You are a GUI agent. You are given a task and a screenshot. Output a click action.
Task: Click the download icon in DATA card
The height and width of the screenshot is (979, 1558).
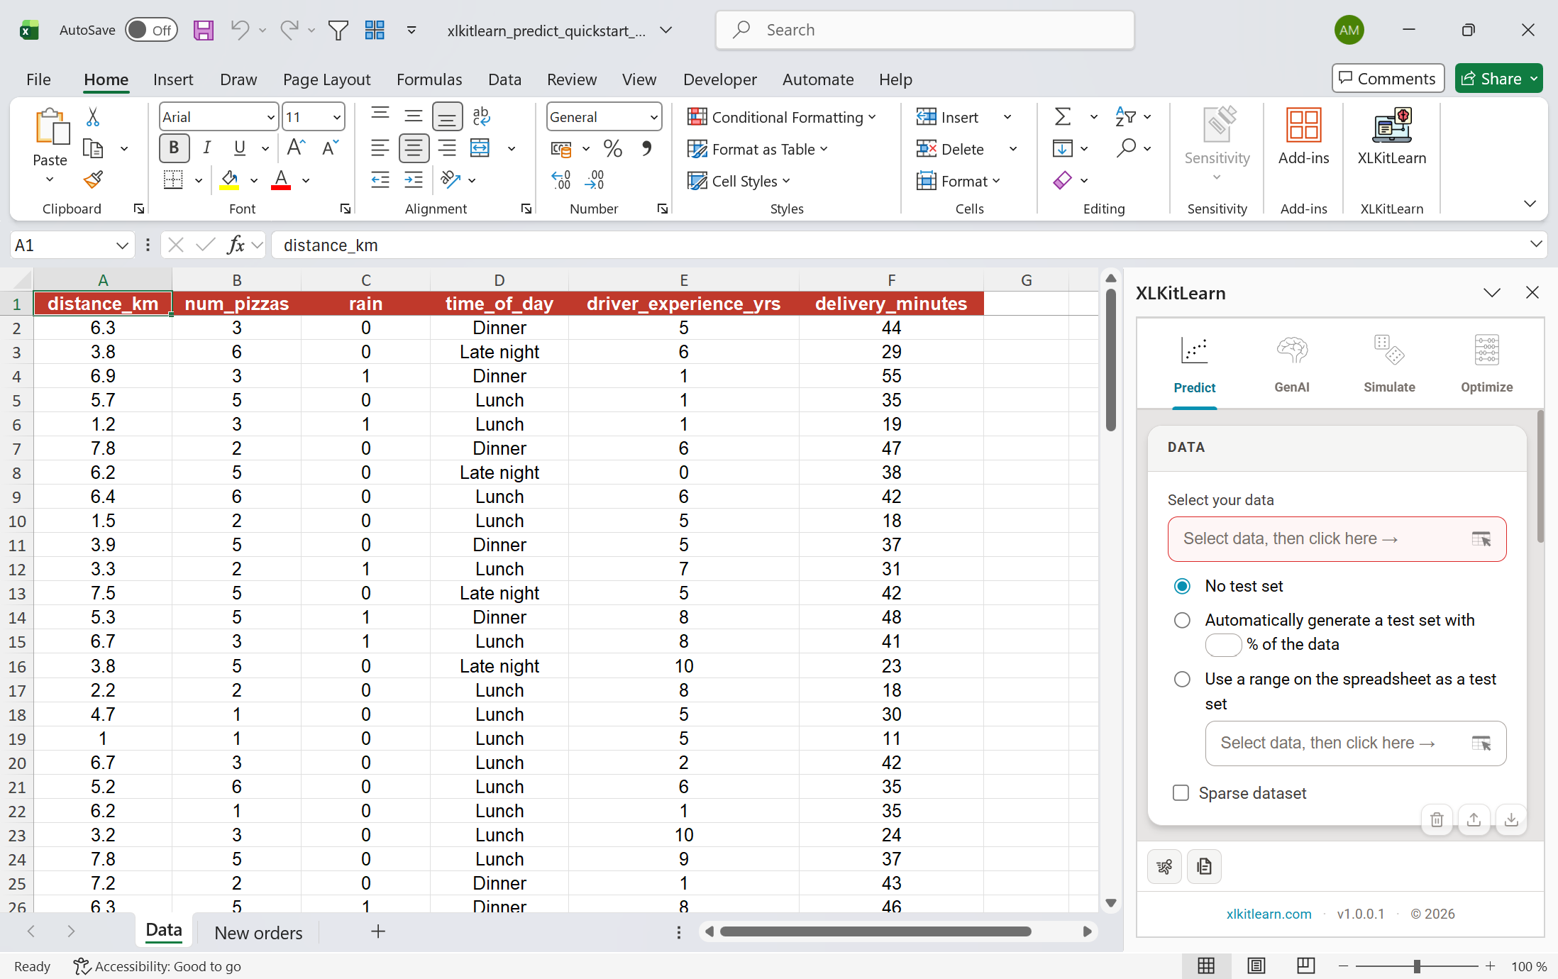pyautogui.click(x=1511, y=820)
